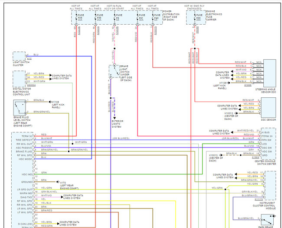Click 'DSC SW' terminal label
Image resolution: width=282 pixels, height=228 pixels.
tap(267, 148)
